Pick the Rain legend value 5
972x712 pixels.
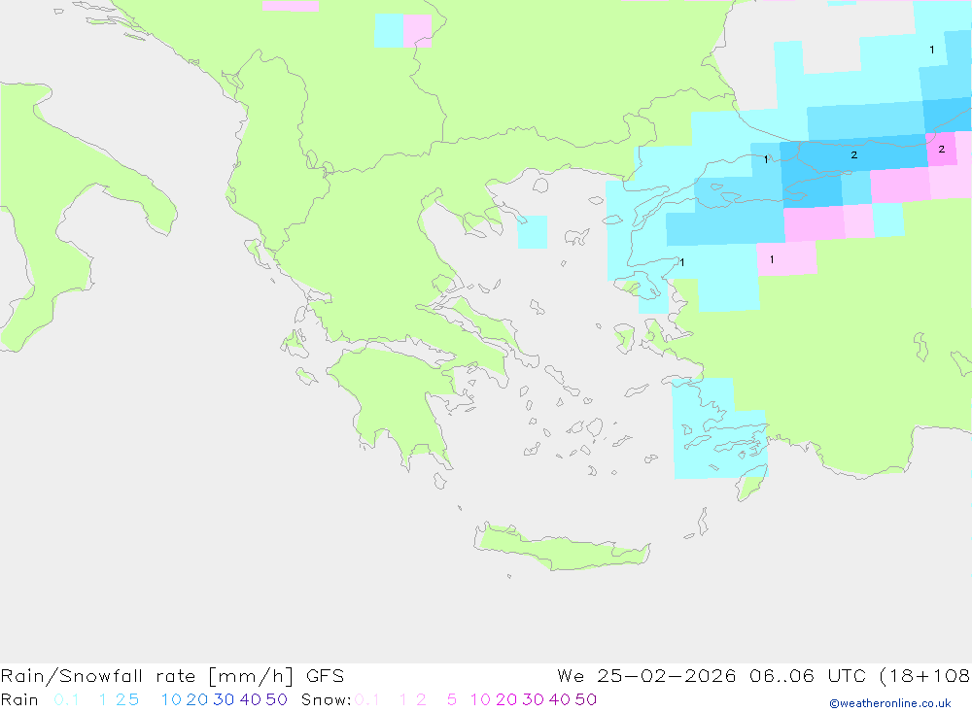[133, 699]
